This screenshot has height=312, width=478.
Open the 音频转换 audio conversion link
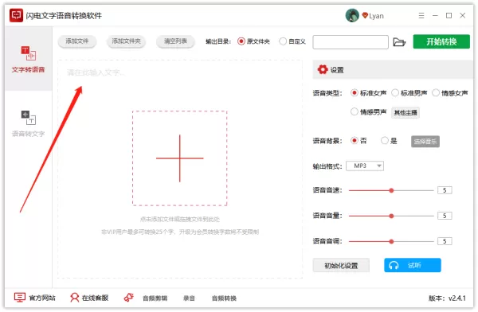pyautogui.click(x=224, y=298)
